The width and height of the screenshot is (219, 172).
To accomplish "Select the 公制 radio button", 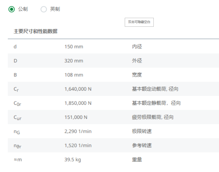I will (x=12, y=9).
